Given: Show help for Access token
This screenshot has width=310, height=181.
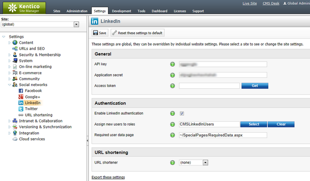Looking at the screenshot, I should point(172,86).
